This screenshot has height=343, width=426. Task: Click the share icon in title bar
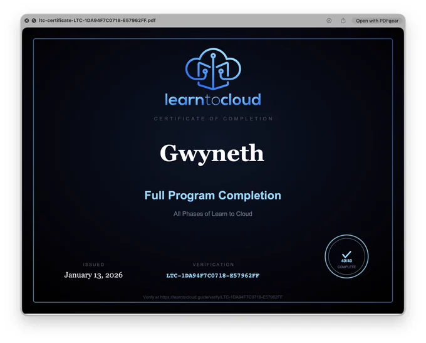(x=343, y=21)
